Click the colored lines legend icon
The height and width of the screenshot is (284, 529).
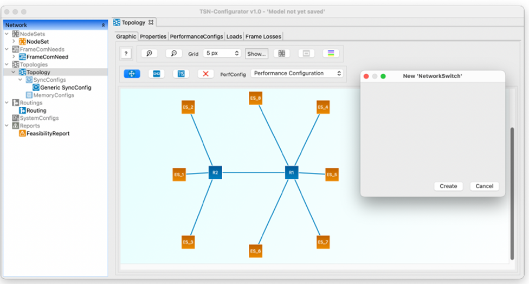click(331, 54)
